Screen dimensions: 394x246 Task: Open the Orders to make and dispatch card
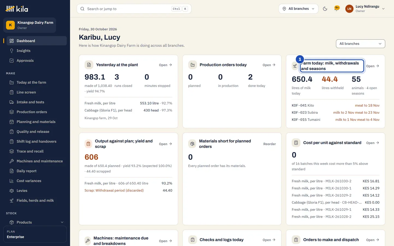tap(373, 240)
